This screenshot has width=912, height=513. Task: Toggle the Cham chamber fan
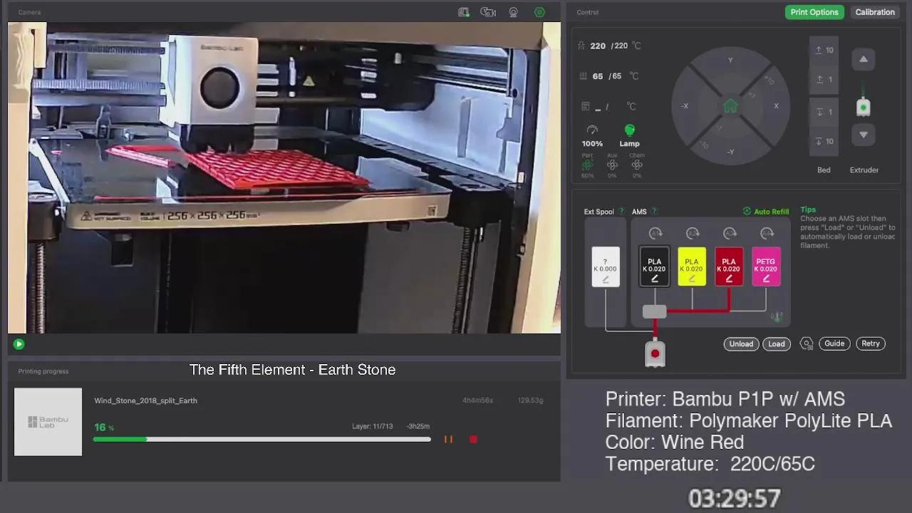point(637,165)
